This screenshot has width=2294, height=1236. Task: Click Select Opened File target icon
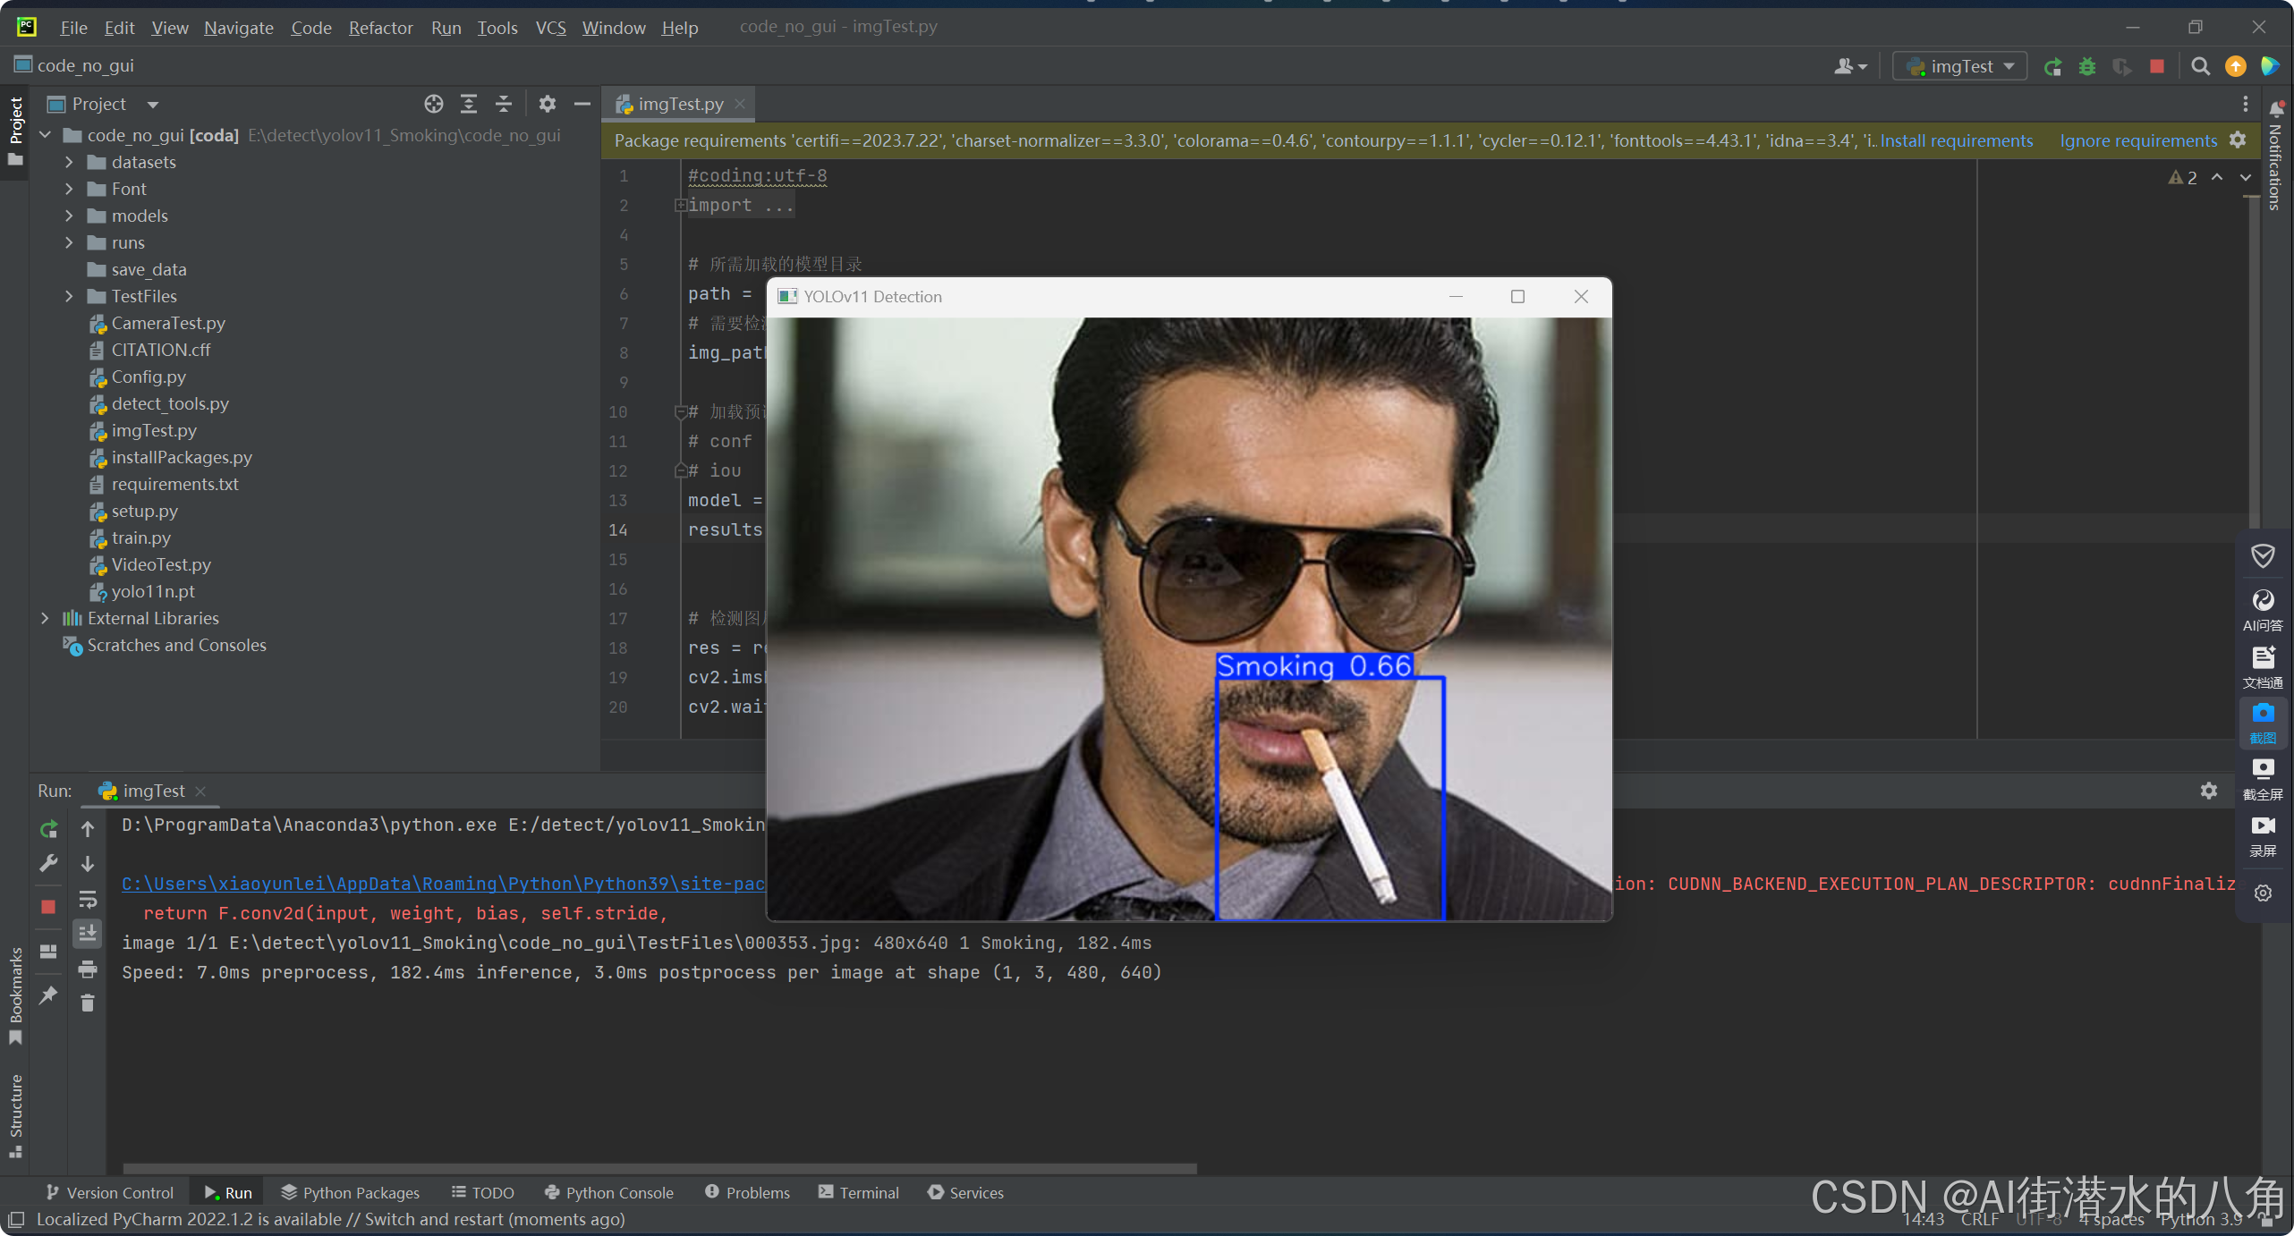tap(433, 105)
